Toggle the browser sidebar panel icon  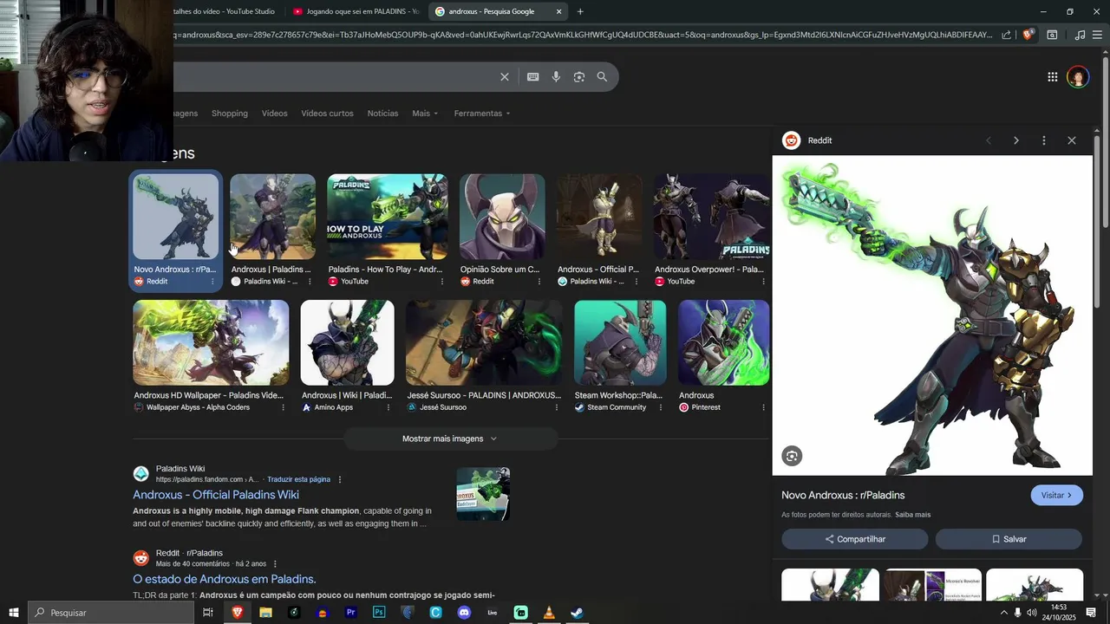[1052, 35]
